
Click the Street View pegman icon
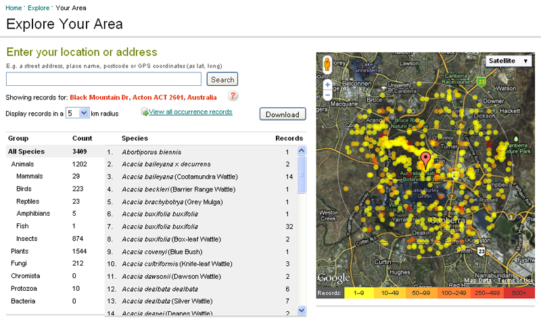tap(327, 65)
